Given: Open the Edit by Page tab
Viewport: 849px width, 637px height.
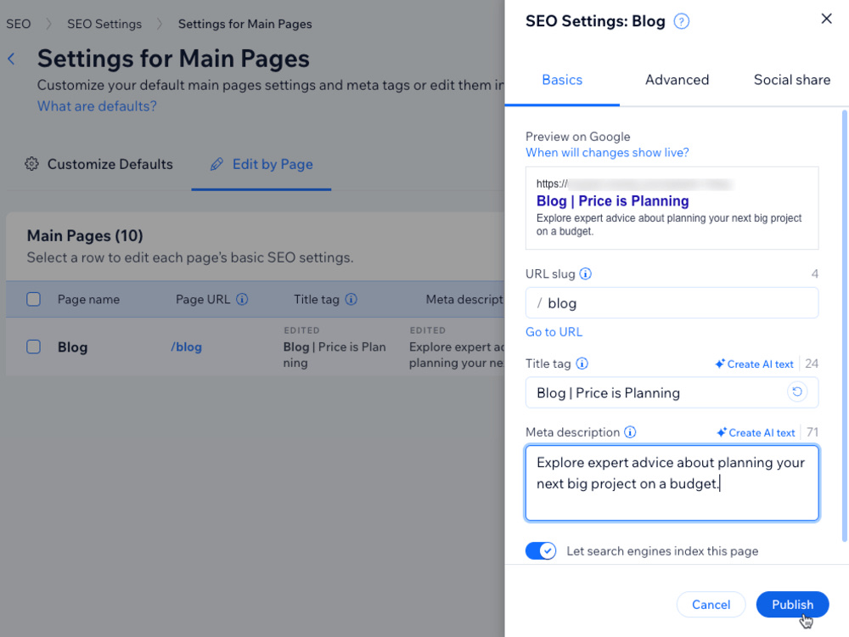Looking at the screenshot, I should tap(261, 164).
